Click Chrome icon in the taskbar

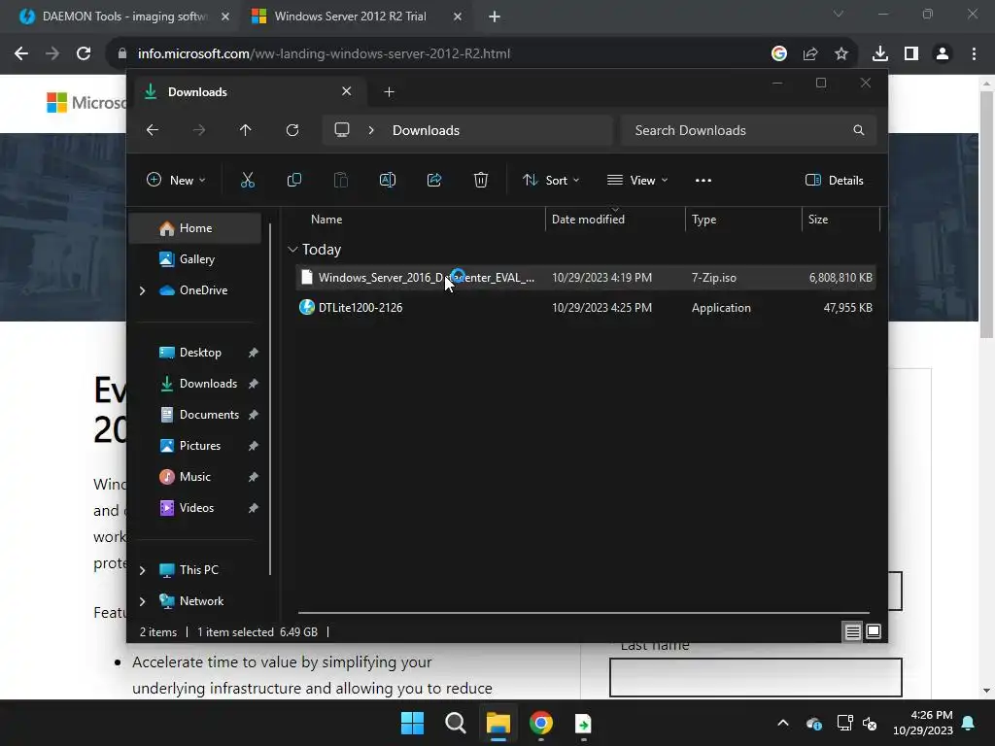point(541,723)
